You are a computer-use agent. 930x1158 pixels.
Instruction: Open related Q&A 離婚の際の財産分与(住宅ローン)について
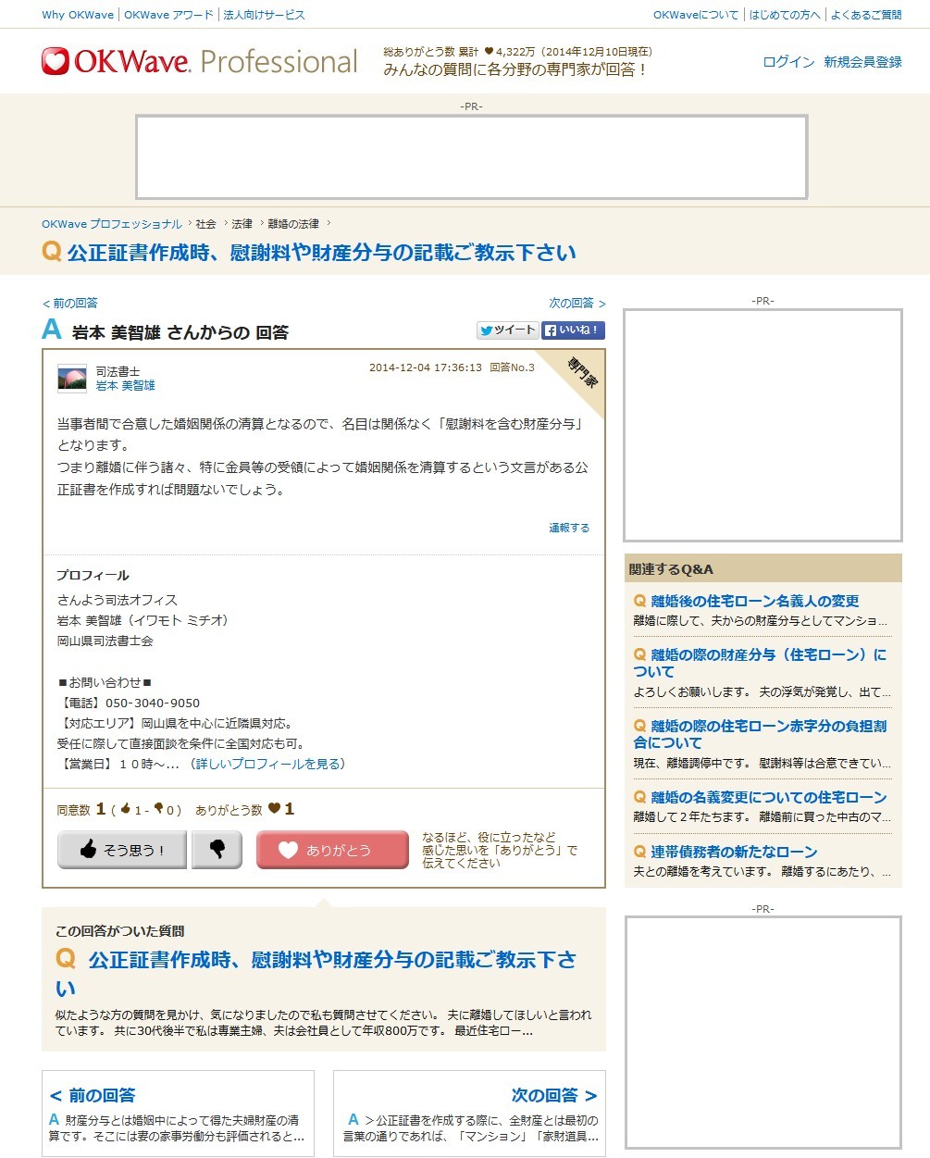pos(760,663)
